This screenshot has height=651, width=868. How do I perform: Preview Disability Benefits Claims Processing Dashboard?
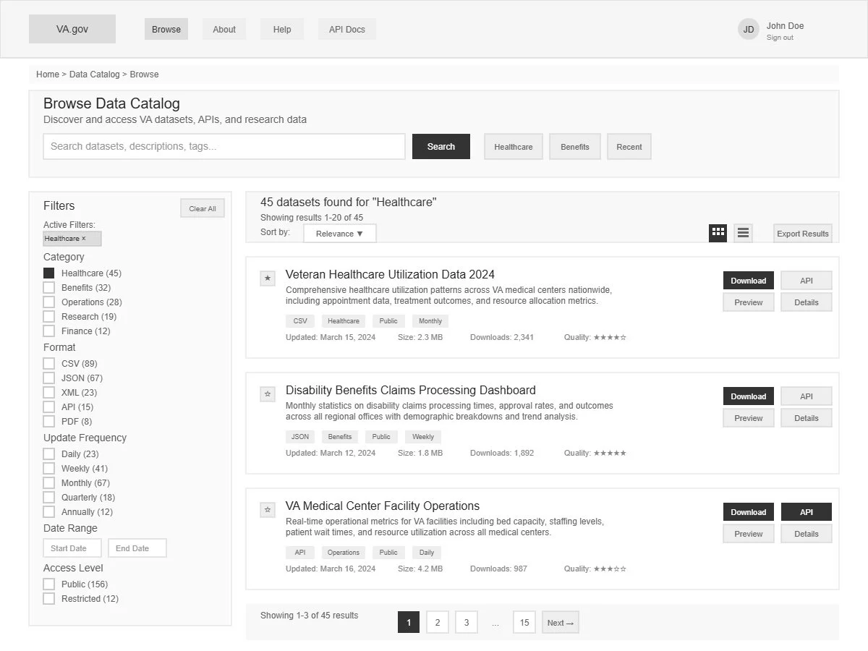(x=749, y=418)
